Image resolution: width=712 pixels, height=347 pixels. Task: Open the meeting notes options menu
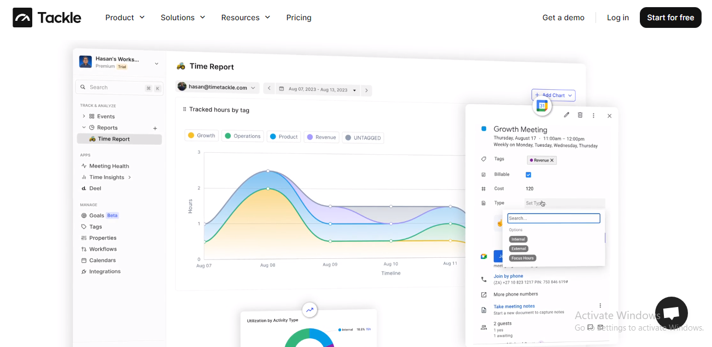coord(600,306)
